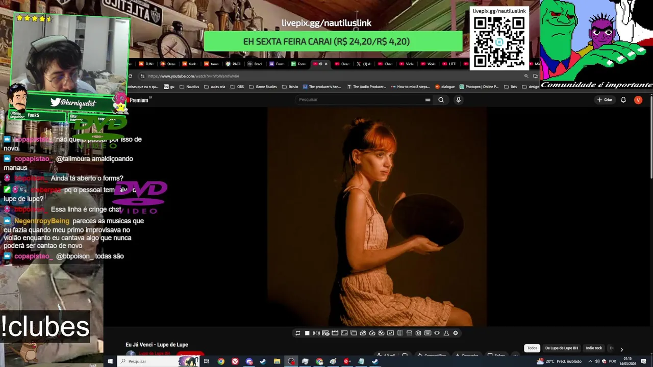This screenshot has width=653, height=367.
Task: Open Task View on the taskbar
Action: pyautogui.click(x=206, y=361)
